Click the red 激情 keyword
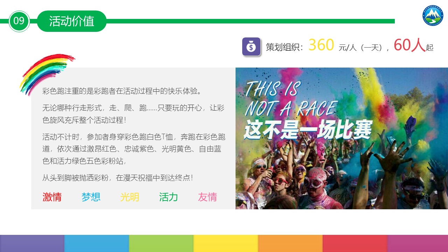The image size is (448, 252). coord(52,197)
